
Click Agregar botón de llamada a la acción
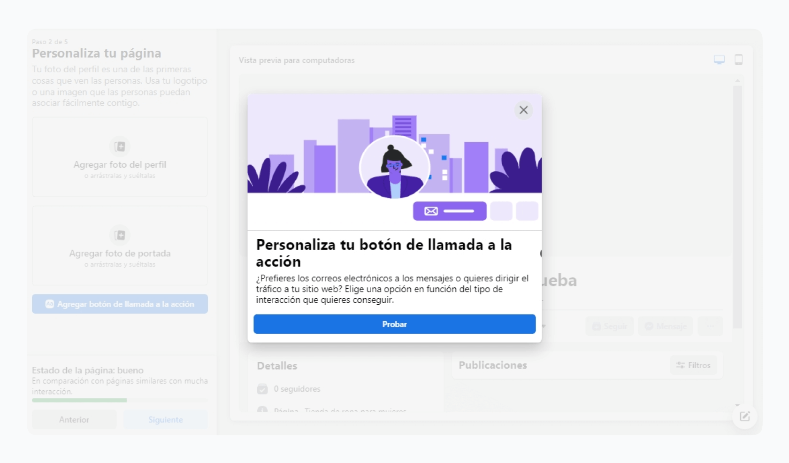pos(120,304)
